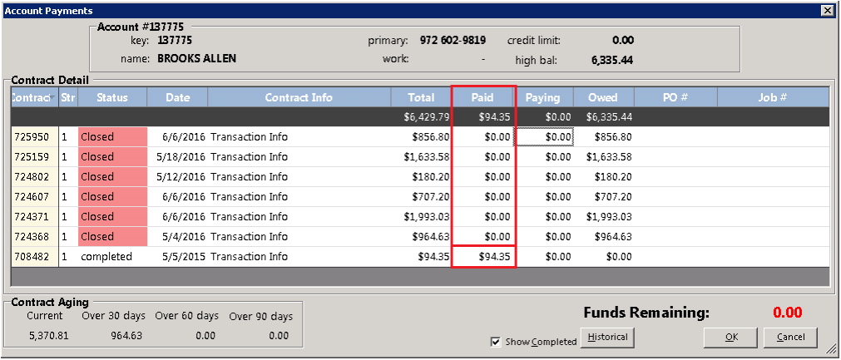Click the Closed status of contract 724802

112,177
